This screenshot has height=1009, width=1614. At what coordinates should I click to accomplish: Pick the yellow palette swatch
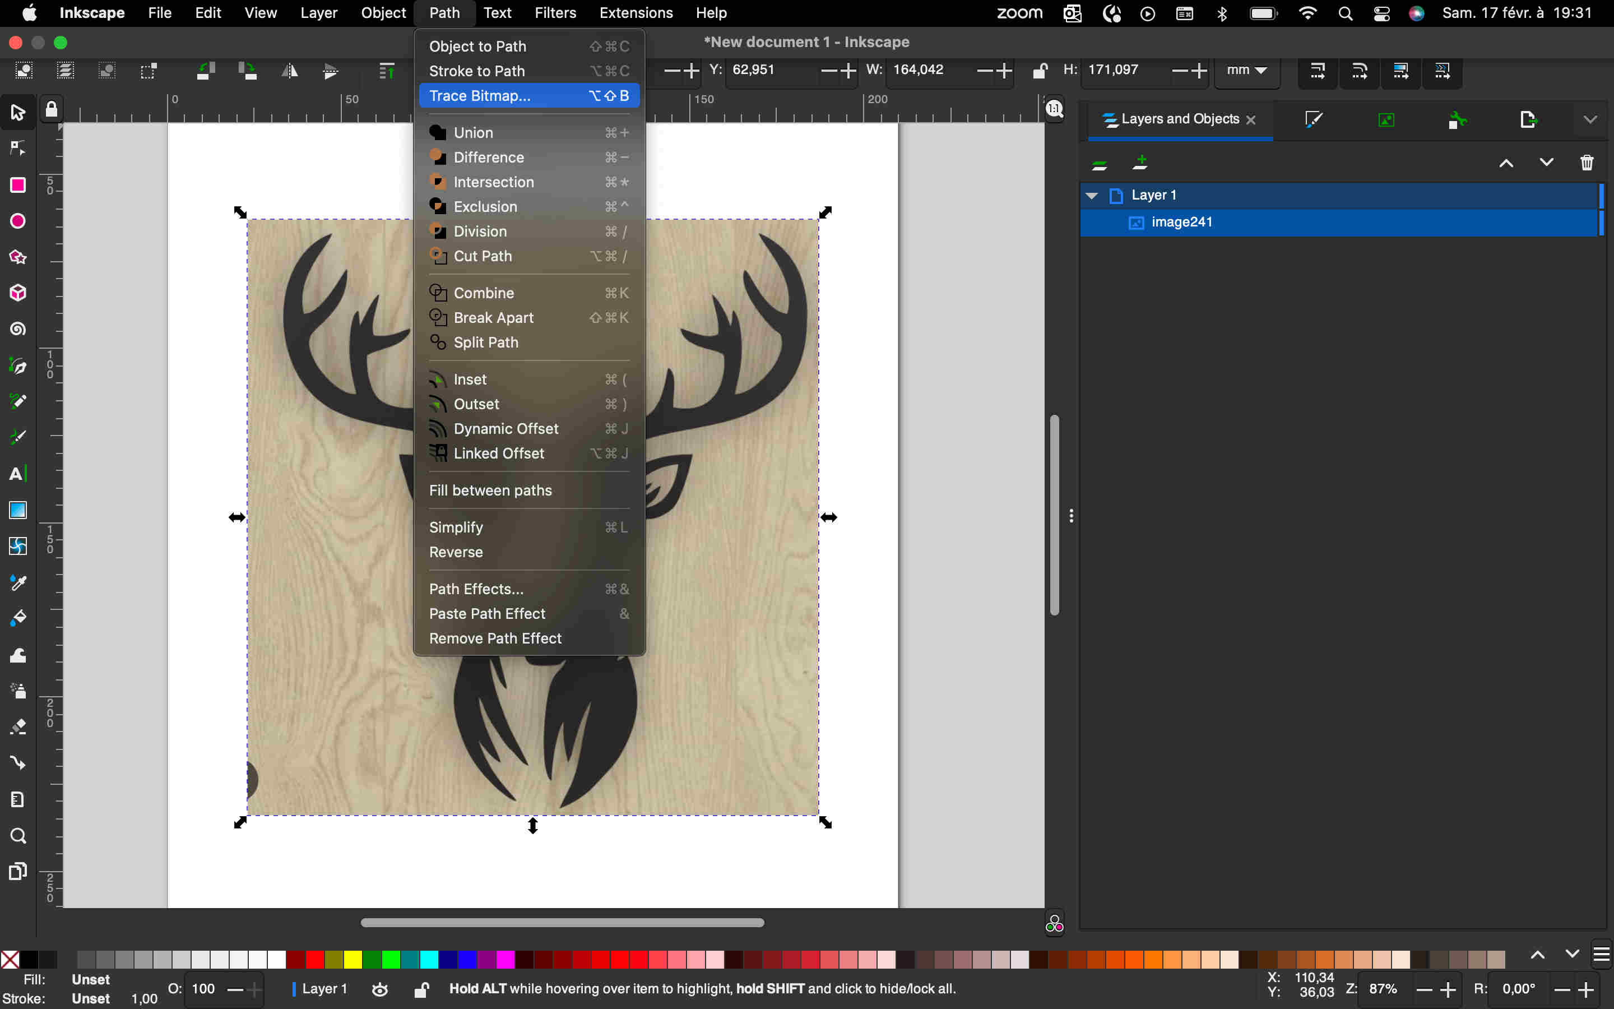pos(353,960)
